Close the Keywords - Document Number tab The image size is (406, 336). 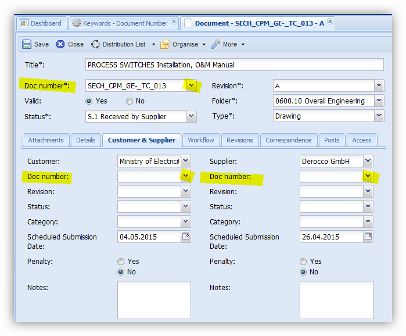pyautogui.click(x=174, y=22)
